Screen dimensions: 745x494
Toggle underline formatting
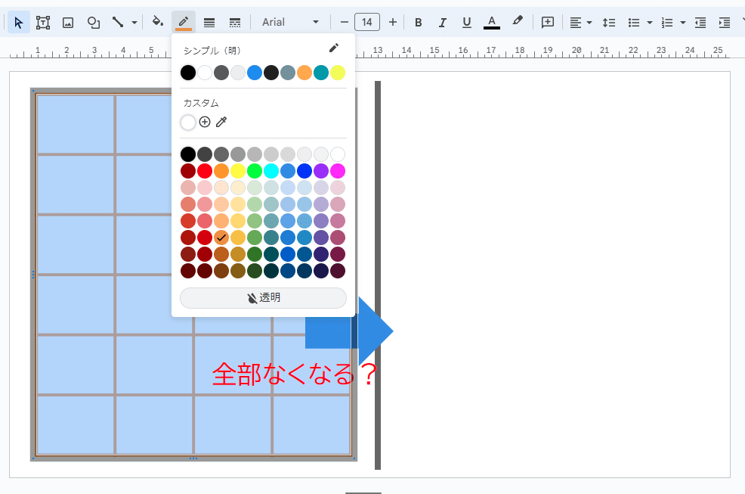[467, 23]
